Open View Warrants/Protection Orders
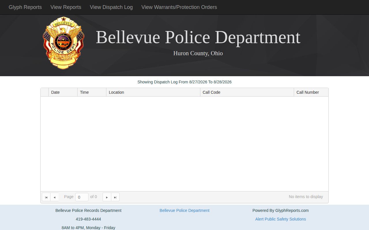Image resolution: width=369 pixels, height=230 pixels. pyautogui.click(x=179, y=7)
